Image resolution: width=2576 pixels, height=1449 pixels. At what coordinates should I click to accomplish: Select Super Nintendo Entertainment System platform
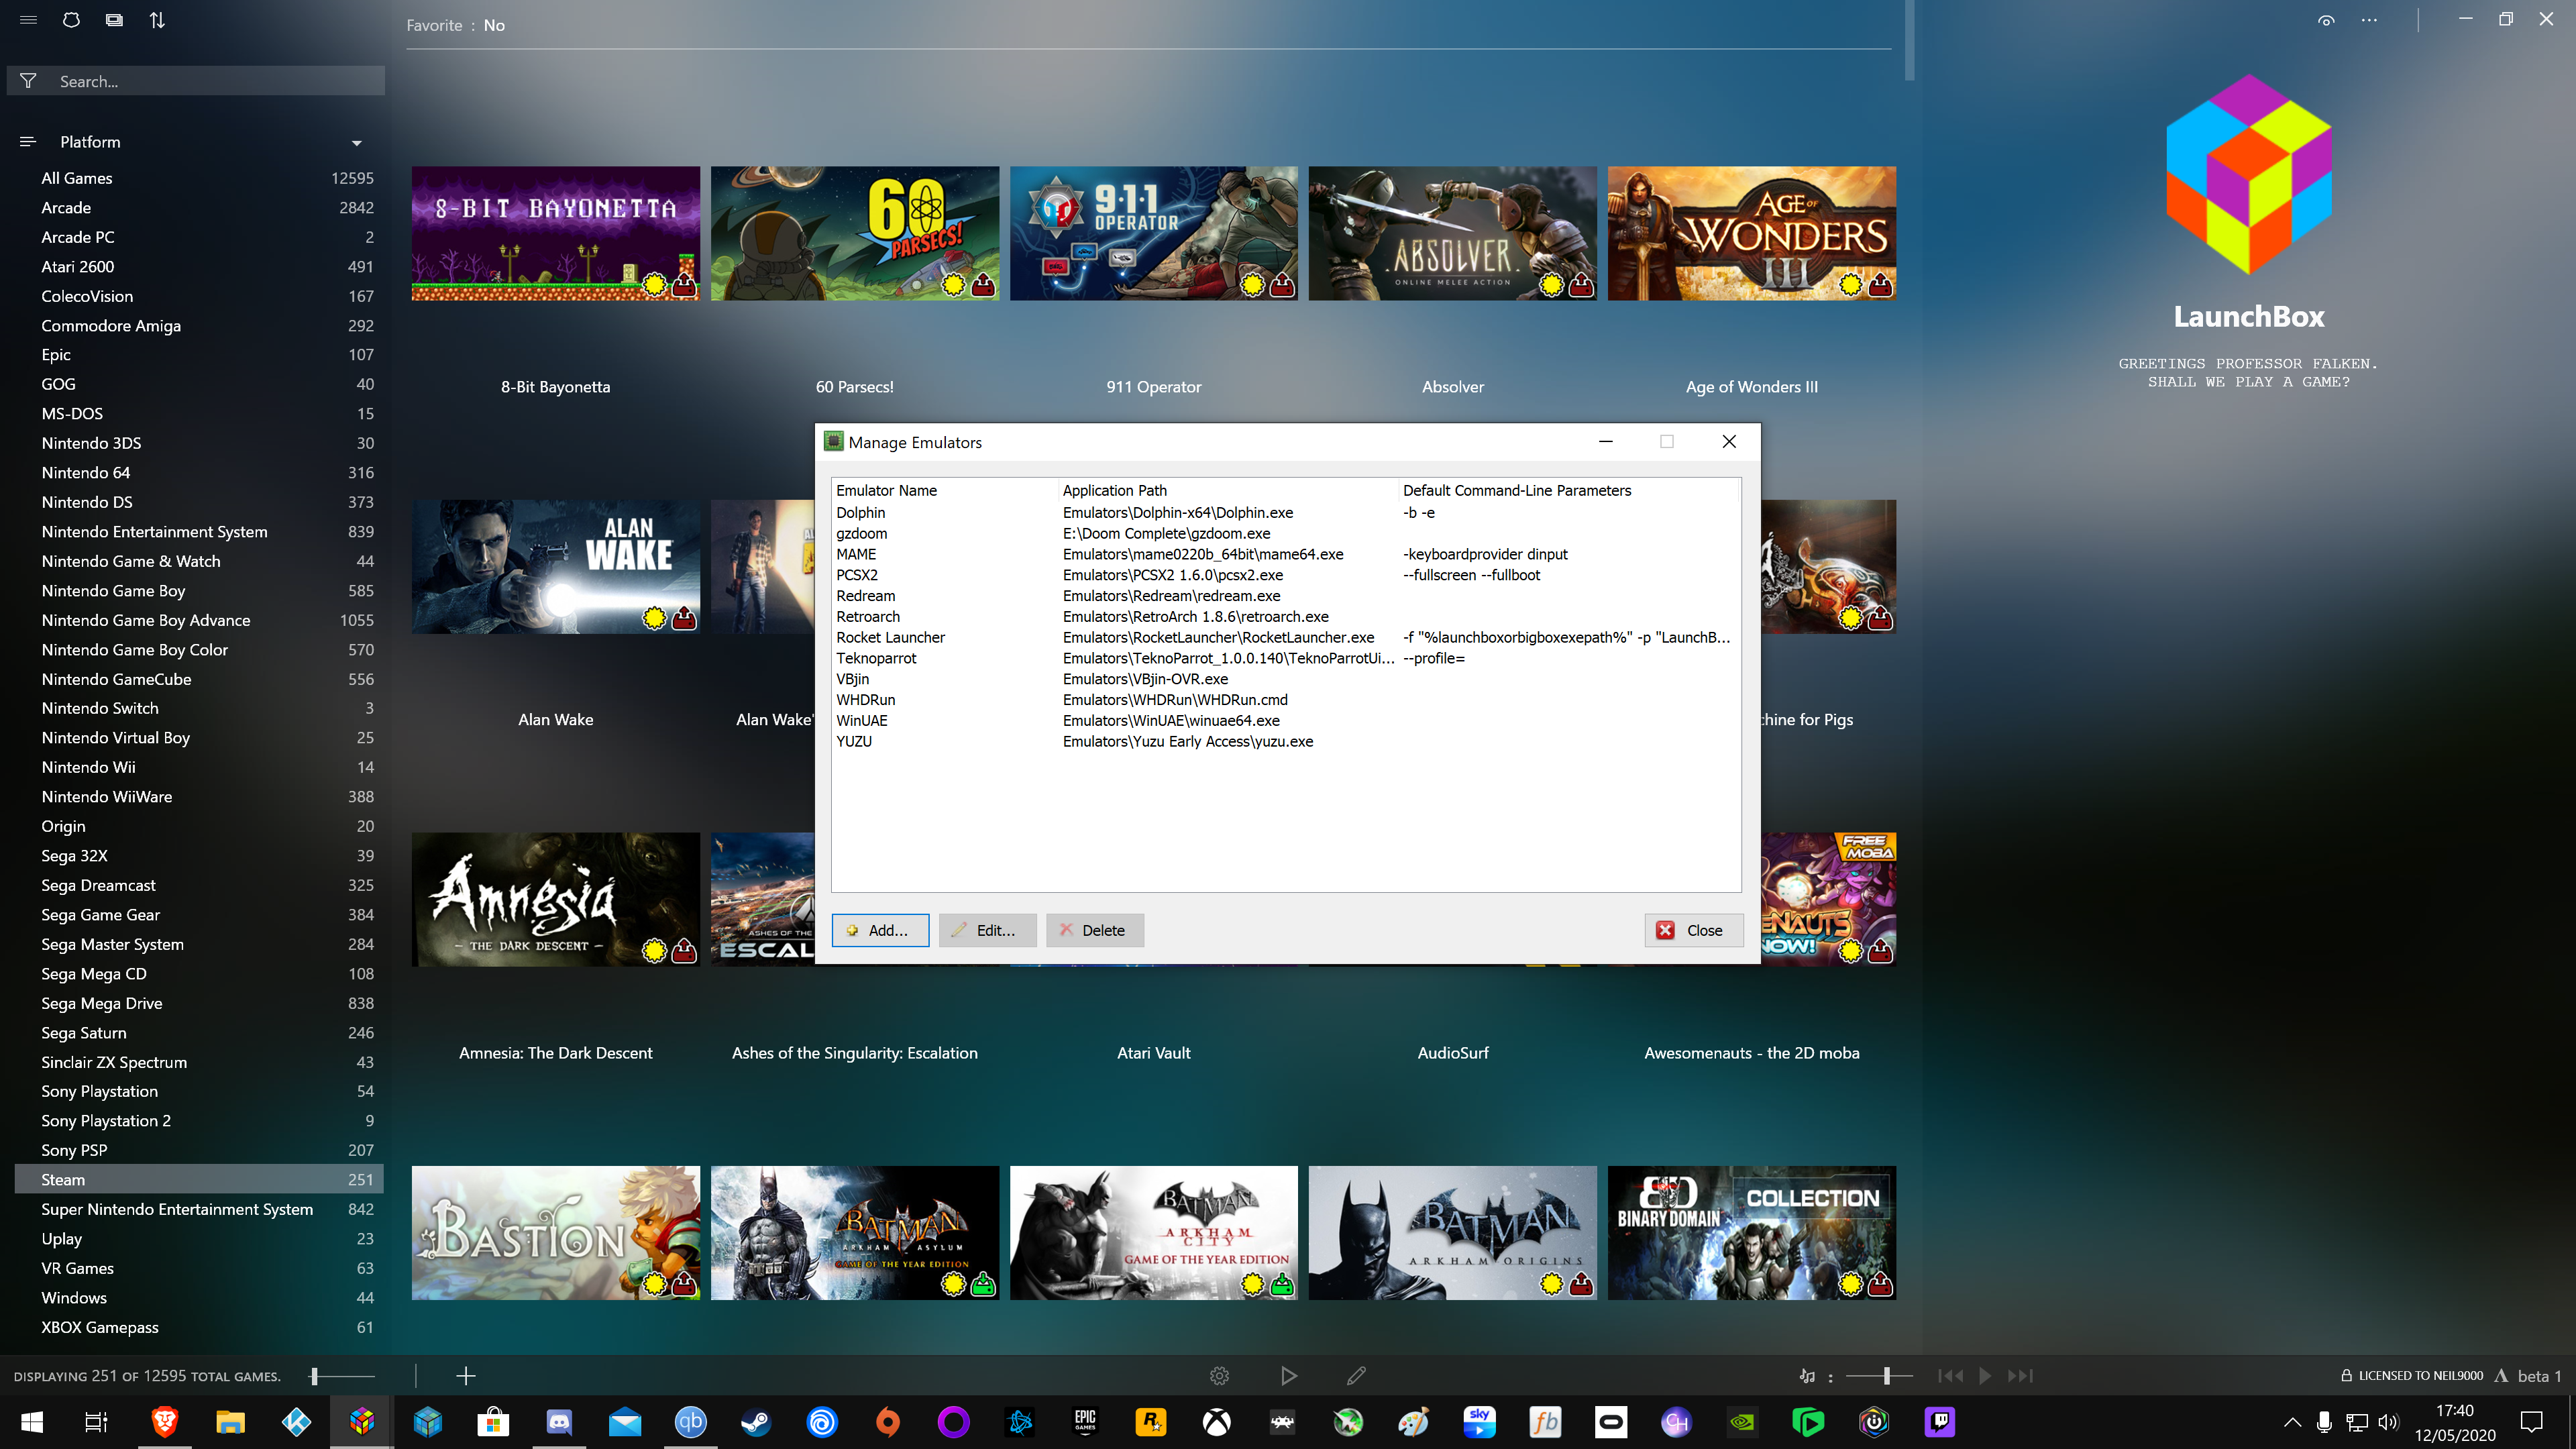[199, 1209]
